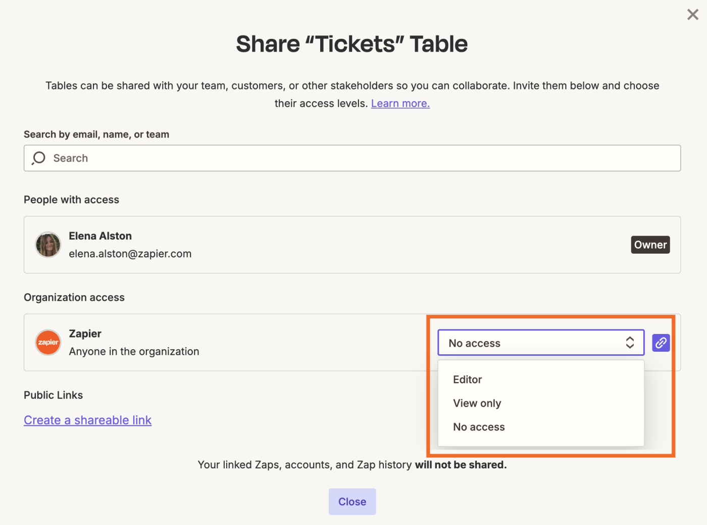Viewport: 707px width, 525px height.
Task: Choose View only access option
Action: [477, 403]
